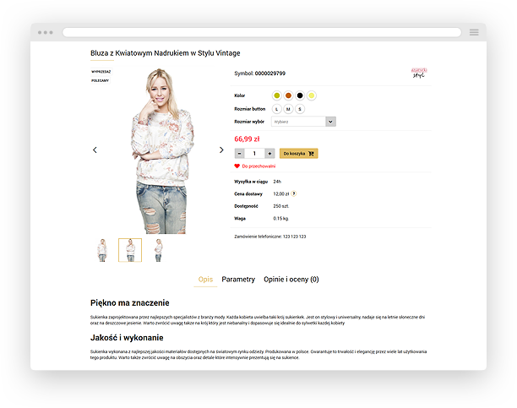The height and width of the screenshot is (408, 517).
Task: Open the Wybierz size select field
Action: point(303,122)
